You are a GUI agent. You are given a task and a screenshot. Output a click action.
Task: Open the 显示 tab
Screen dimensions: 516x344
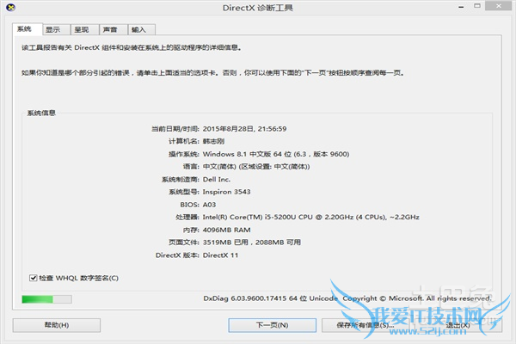[56, 29]
